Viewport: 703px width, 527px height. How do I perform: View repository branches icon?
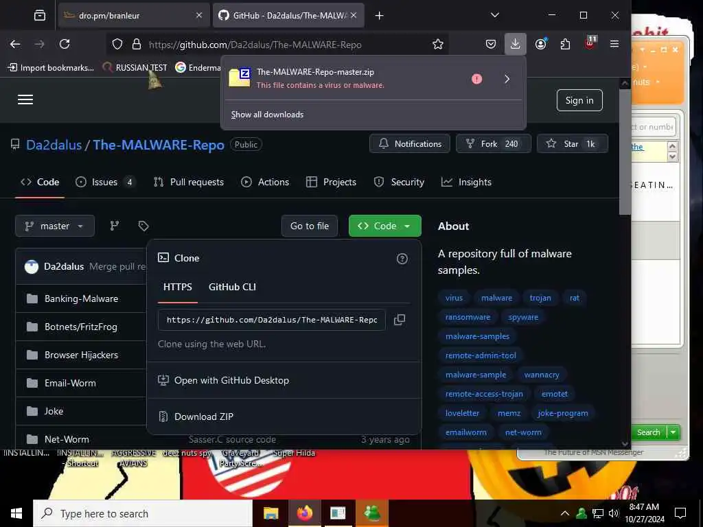[115, 226]
